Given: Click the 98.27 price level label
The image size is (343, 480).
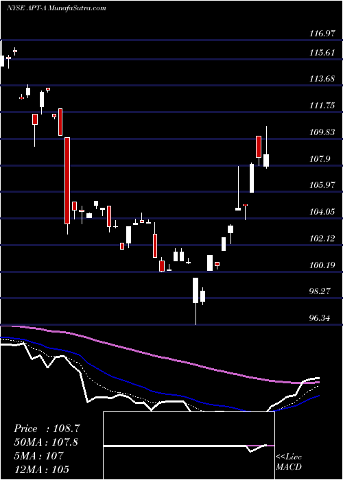Looking at the screenshot, I should pos(320,291).
